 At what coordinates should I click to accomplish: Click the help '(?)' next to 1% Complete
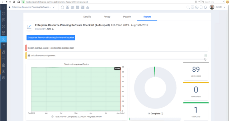[x=162, y=114]
